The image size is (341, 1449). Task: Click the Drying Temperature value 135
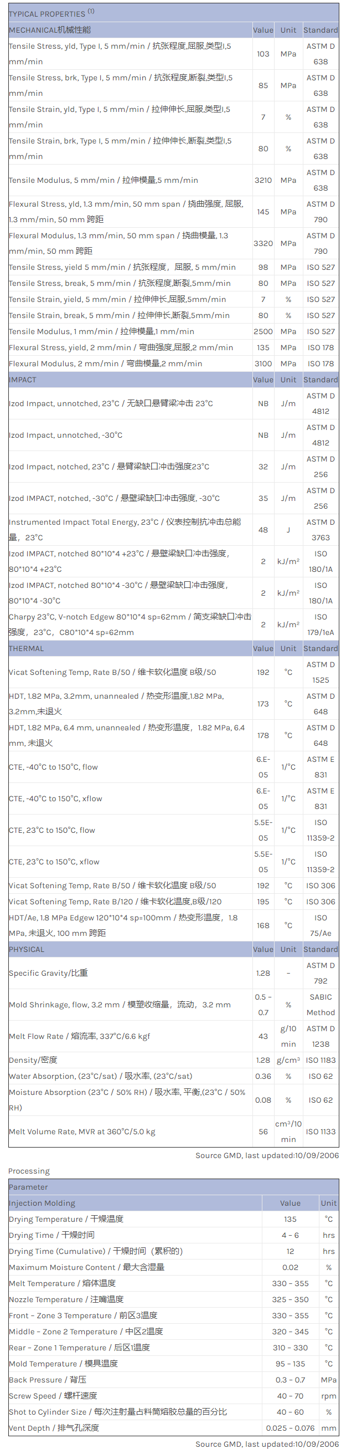pyautogui.click(x=290, y=1220)
